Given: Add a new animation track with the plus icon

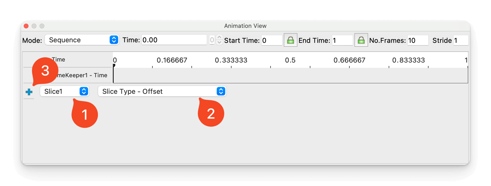Looking at the screenshot, I should coord(29,91).
